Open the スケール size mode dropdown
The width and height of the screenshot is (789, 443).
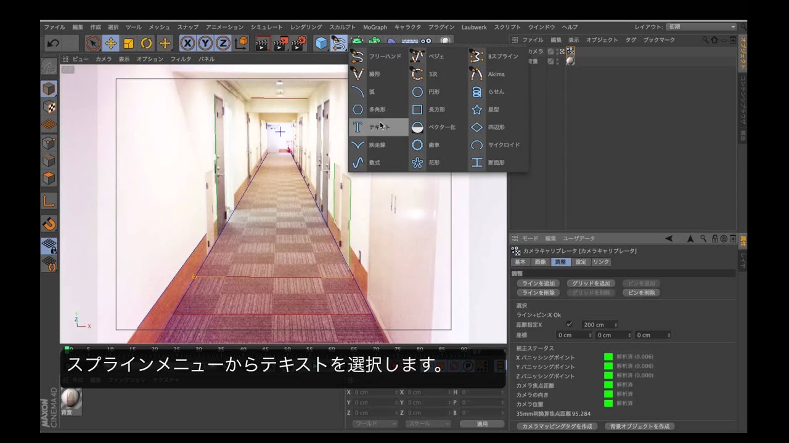click(427, 424)
